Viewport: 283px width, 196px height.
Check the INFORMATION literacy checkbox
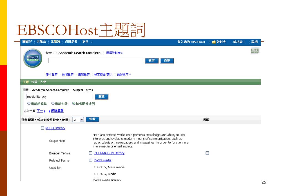click(91, 153)
